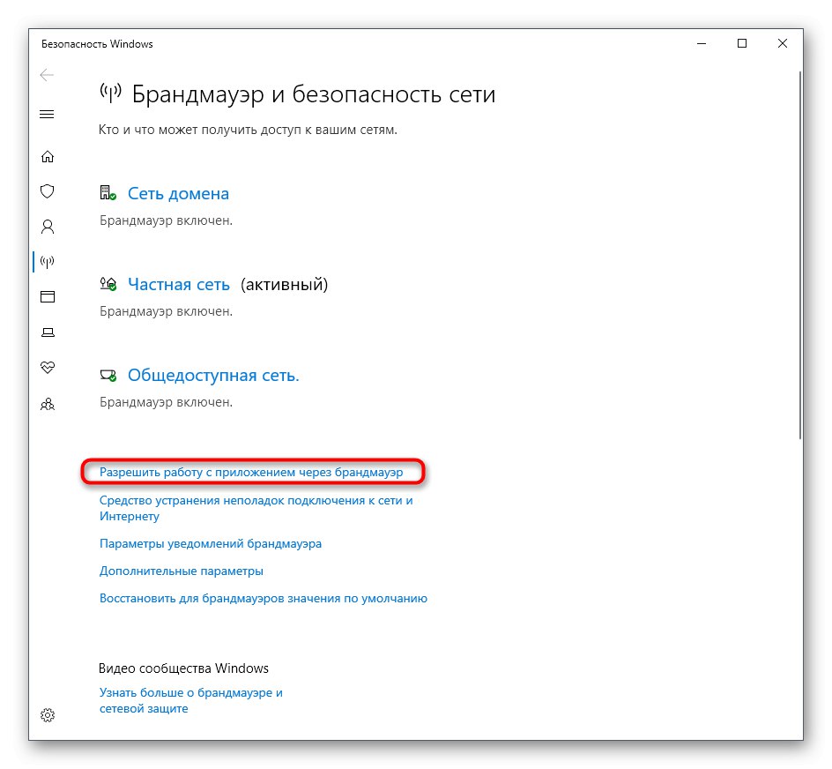Open the Home icon in the sidebar
Image resolution: width=832 pixels, height=769 pixels.
click(47, 156)
